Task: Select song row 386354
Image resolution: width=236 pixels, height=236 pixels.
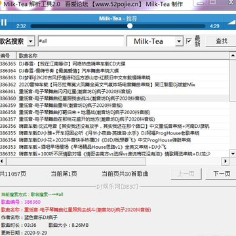Action: click(x=115, y=140)
